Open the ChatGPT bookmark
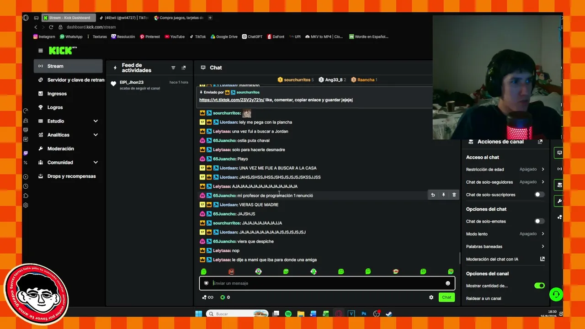585x329 pixels. point(252,37)
